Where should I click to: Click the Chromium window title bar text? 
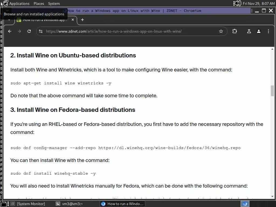click(134, 11)
